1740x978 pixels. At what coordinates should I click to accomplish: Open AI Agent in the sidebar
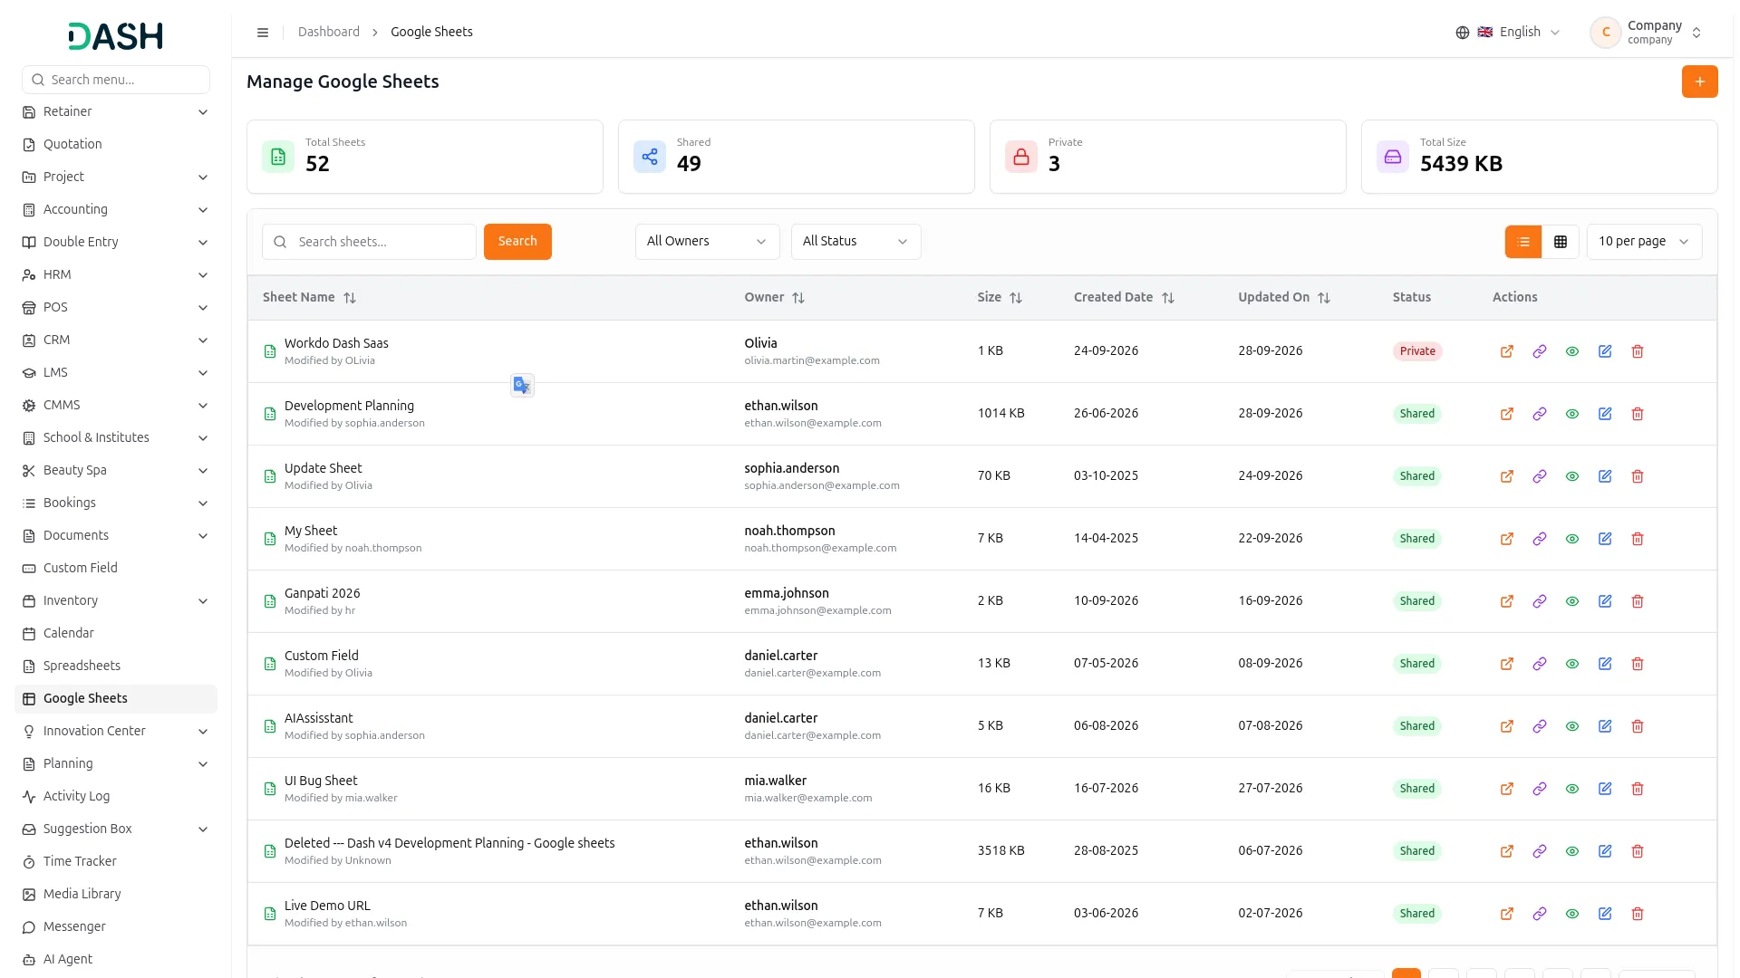click(x=116, y=960)
